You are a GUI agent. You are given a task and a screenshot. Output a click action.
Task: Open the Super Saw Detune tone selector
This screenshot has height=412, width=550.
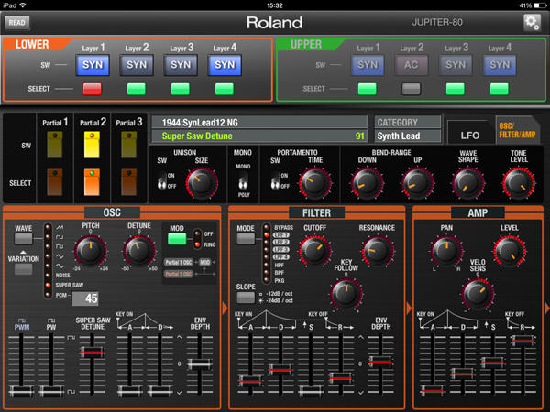259,136
